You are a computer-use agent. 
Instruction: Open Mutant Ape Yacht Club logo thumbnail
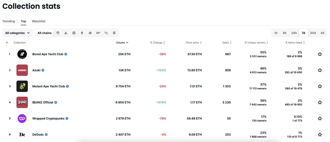pos(22,86)
